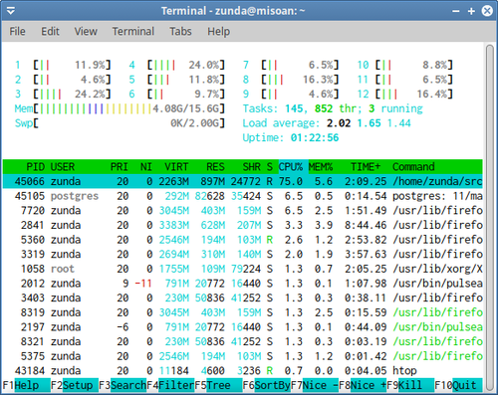The image size is (498, 395).
Task: Select process row with PID 2841
Action: tap(243, 225)
